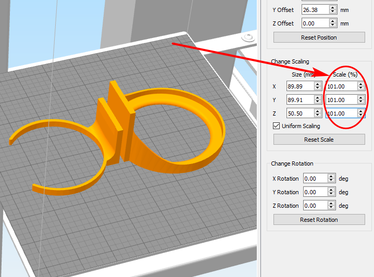The height and width of the screenshot is (277, 374).
Task: Click the Reset Rotation button
Action: point(319,220)
